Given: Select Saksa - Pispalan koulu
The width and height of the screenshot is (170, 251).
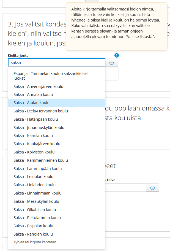Looking at the screenshot, I should point(33,226).
